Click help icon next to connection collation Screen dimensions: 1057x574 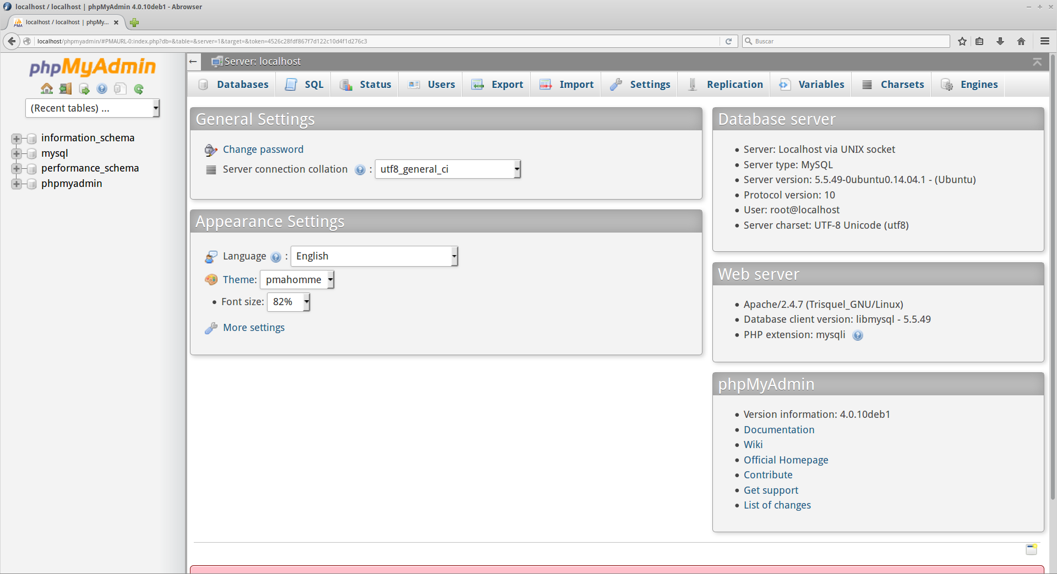360,170
